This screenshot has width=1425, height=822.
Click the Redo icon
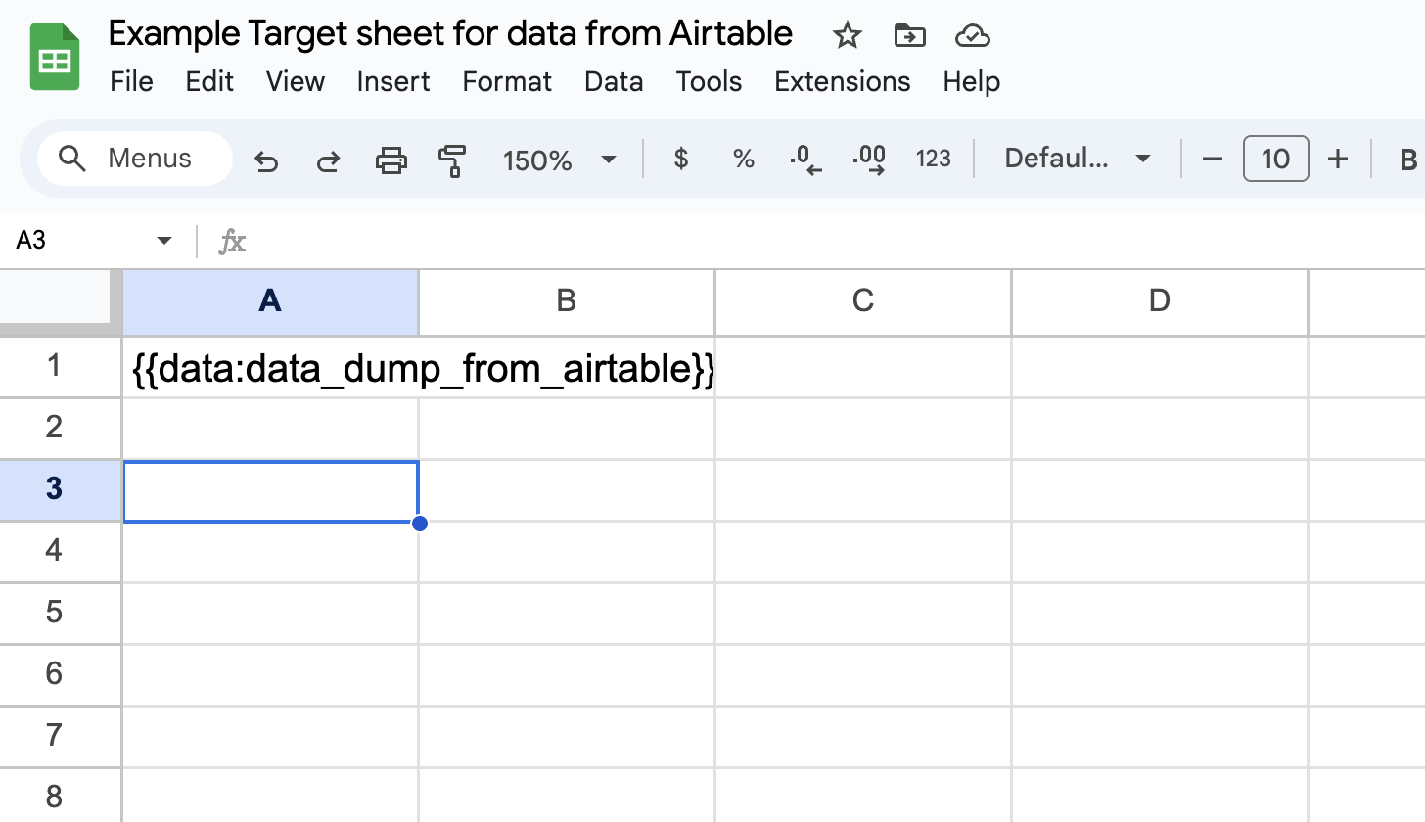329,159
